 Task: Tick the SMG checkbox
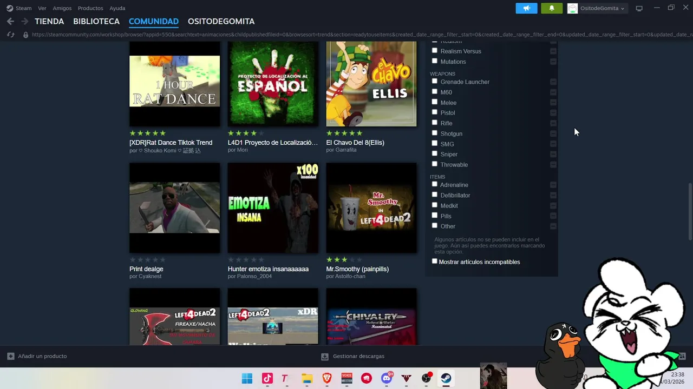point(434,143)
